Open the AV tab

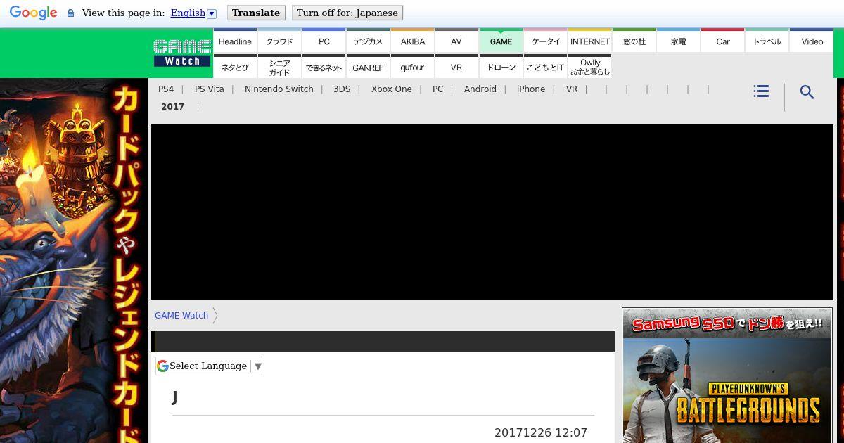pos(456,41)
